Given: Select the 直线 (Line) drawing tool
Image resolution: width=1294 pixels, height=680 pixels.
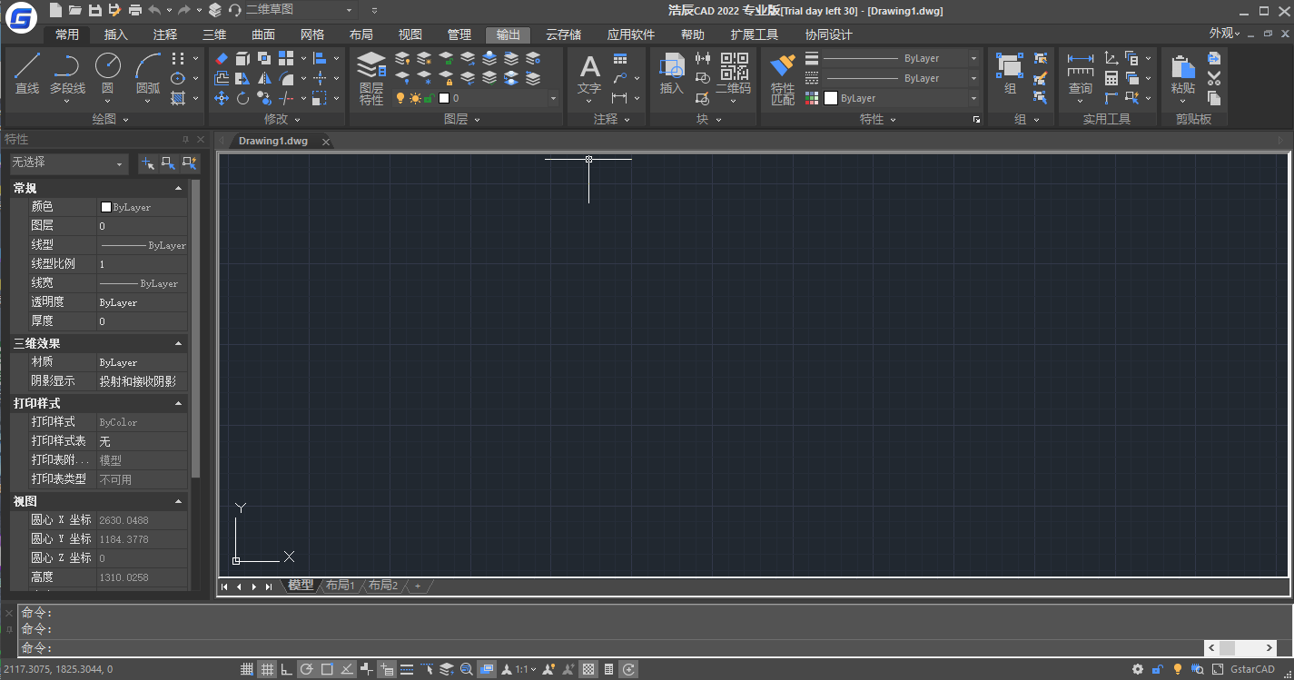Looking at the screenshot, I should [x=27, y=73].
